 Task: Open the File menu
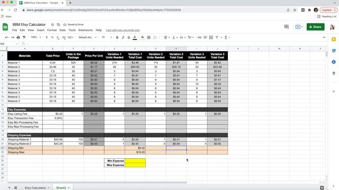14,30
